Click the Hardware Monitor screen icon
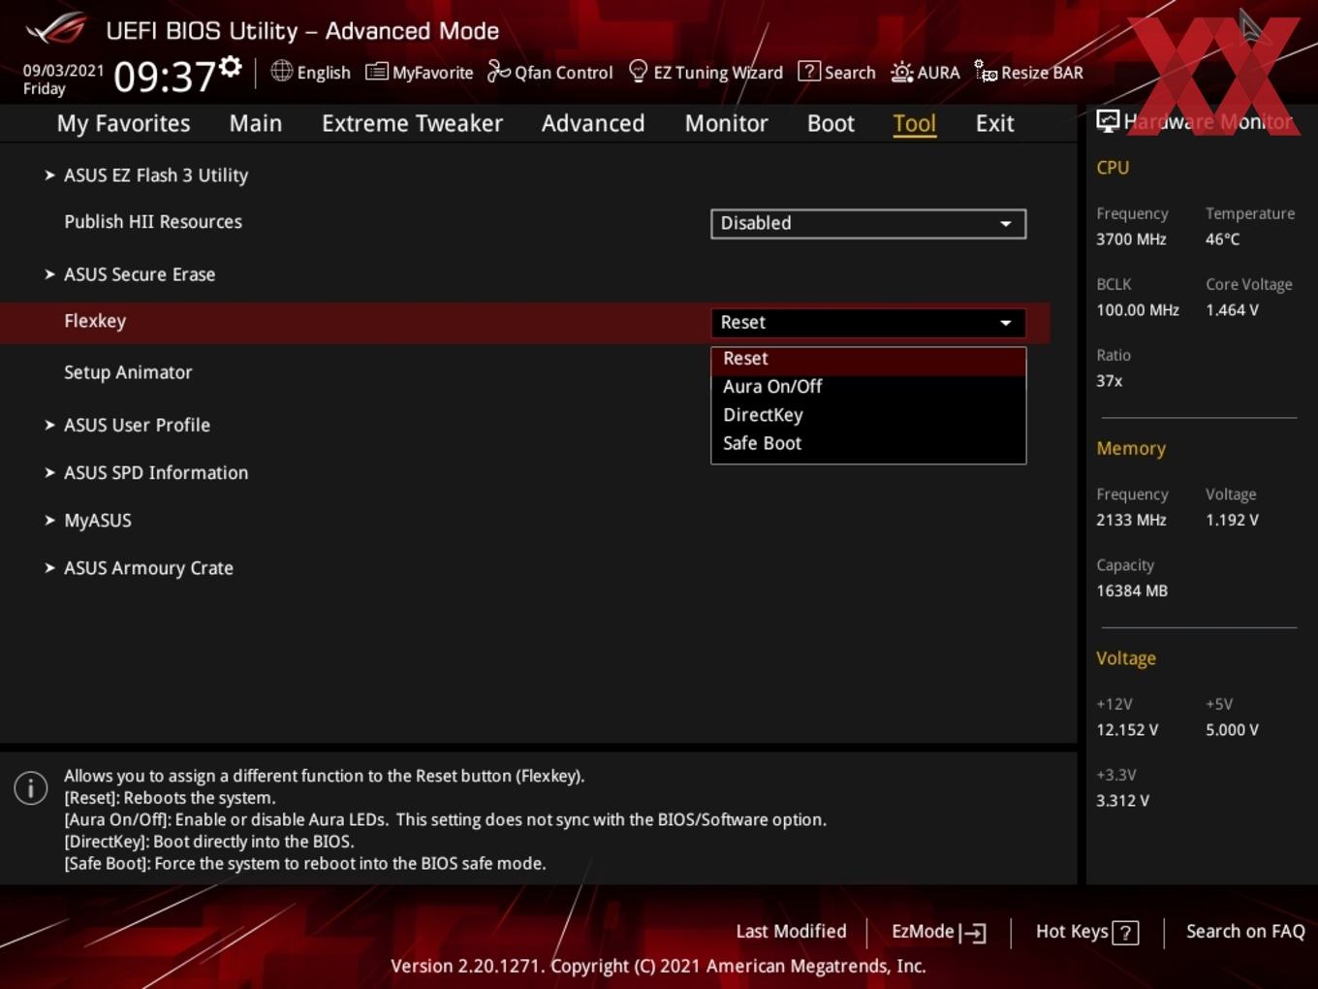1318x989 pixels. tap(1108, 121)
